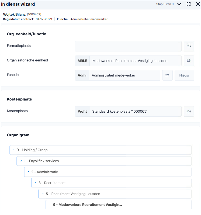Select the 3 - Recruitement row text
Screen dimensions: 201x215
tap(52, 183)
